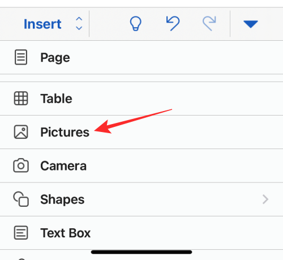Insert a Table
This screenshot has width=283, height=260.
(141, 99)
